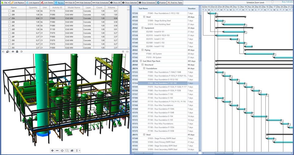Collapse the Equipment task group
294x155 pixels.
(142, 28)
